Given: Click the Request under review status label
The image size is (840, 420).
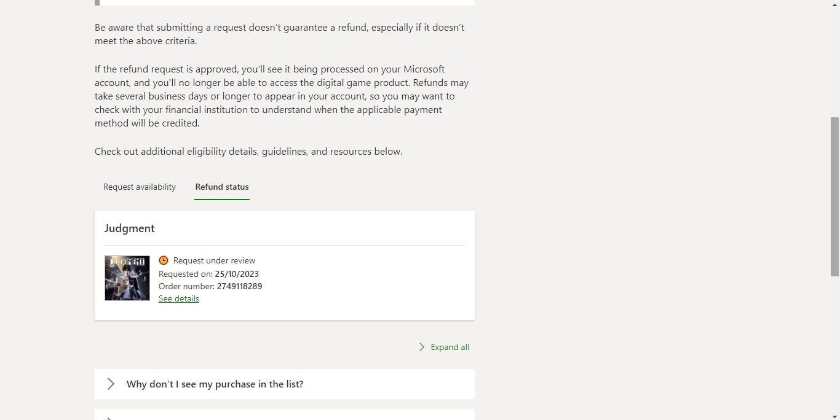Looking at the screenshot, I should (x=213, y=260).
